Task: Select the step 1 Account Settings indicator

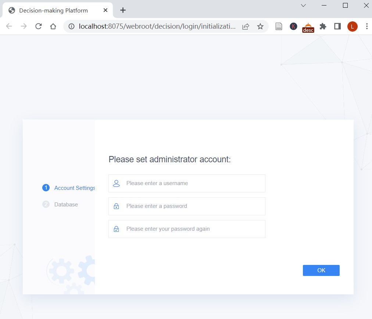Action: pyautogui.click(x=46, y=188)
